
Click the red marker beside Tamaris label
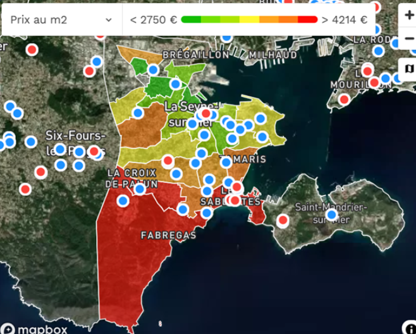(226, 163)
